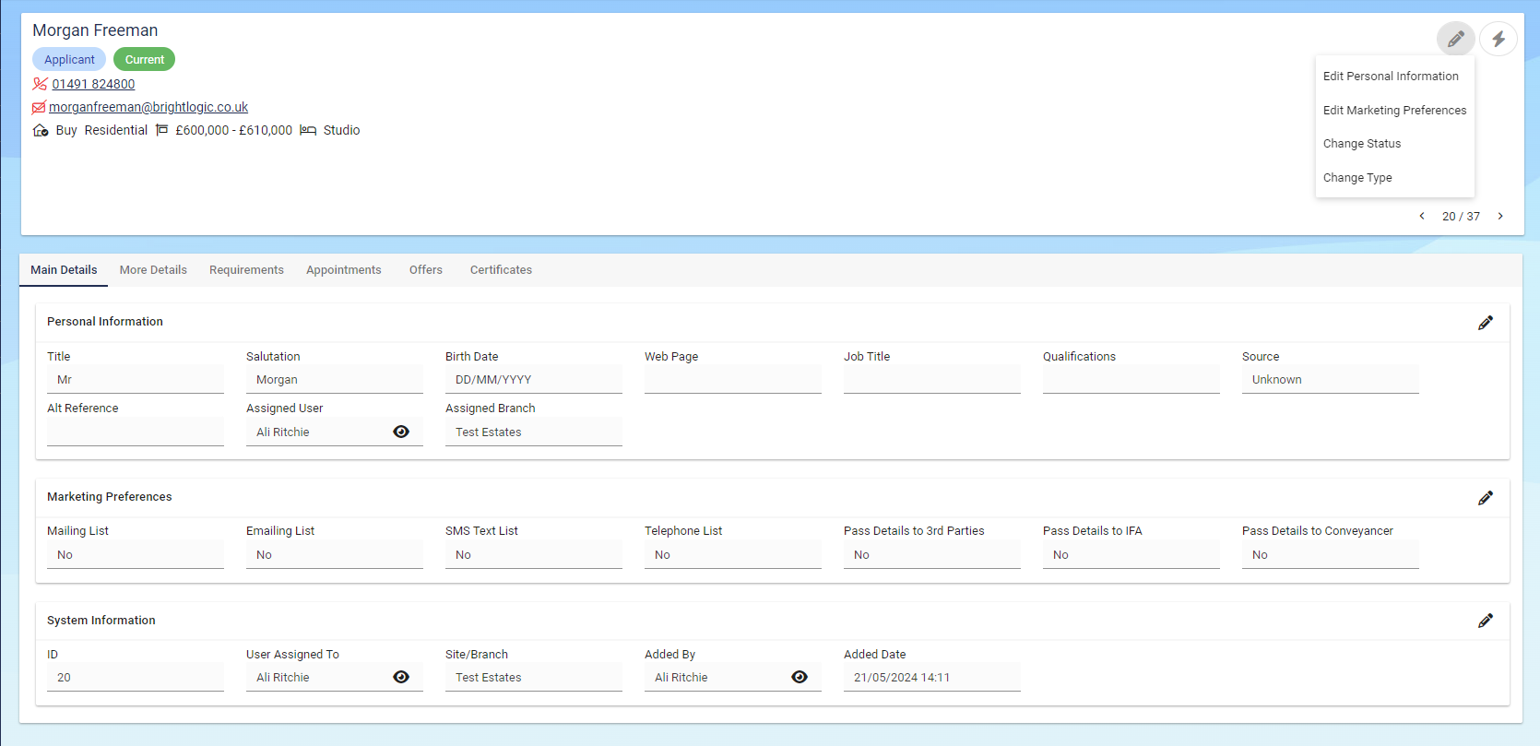Screen dimensions: 1540x746
Task: Edit the Personal Information section via its pencil icon
Action: (x=1486, y=323)
